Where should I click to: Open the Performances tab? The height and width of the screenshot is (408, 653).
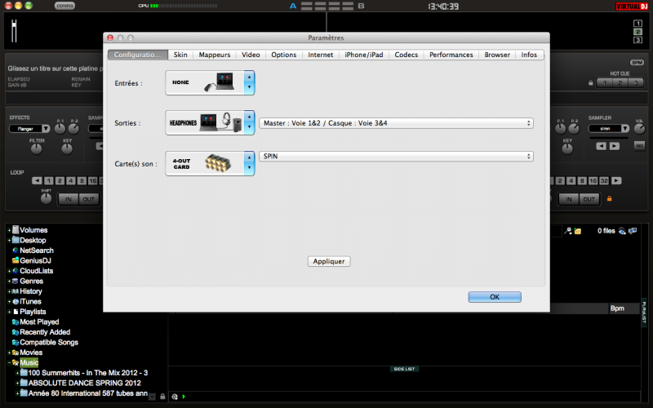point(451,55)
